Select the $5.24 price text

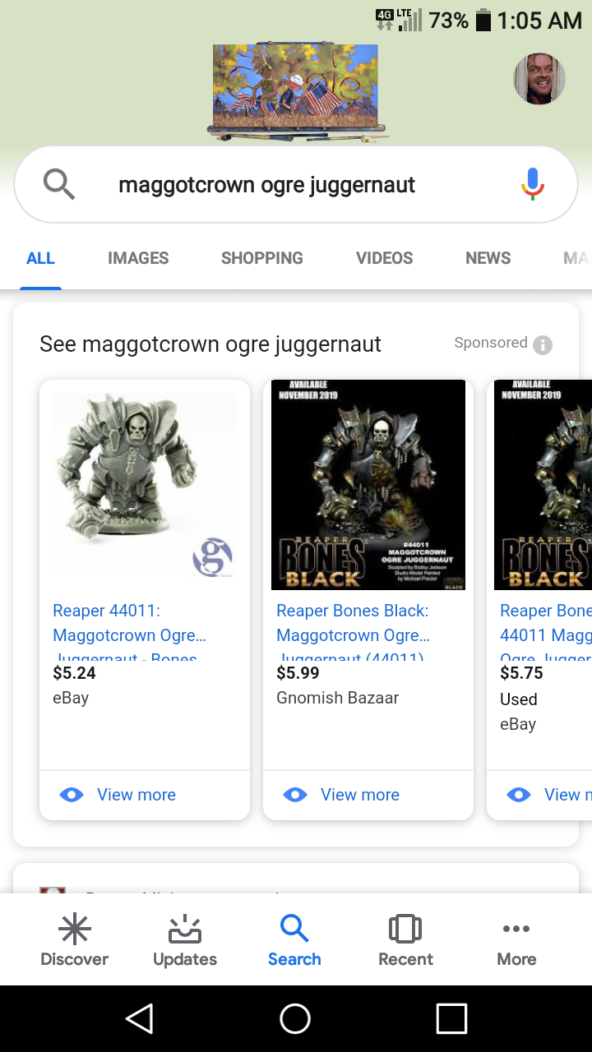click(74, 673)
